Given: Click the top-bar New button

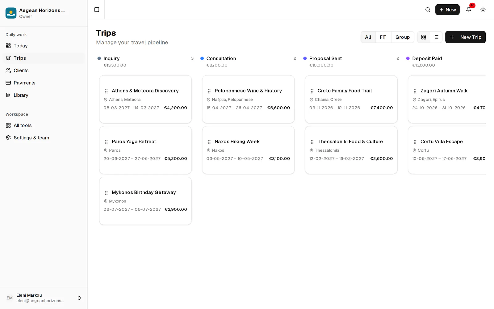Looking at the screenshot, I should [447, 10].
